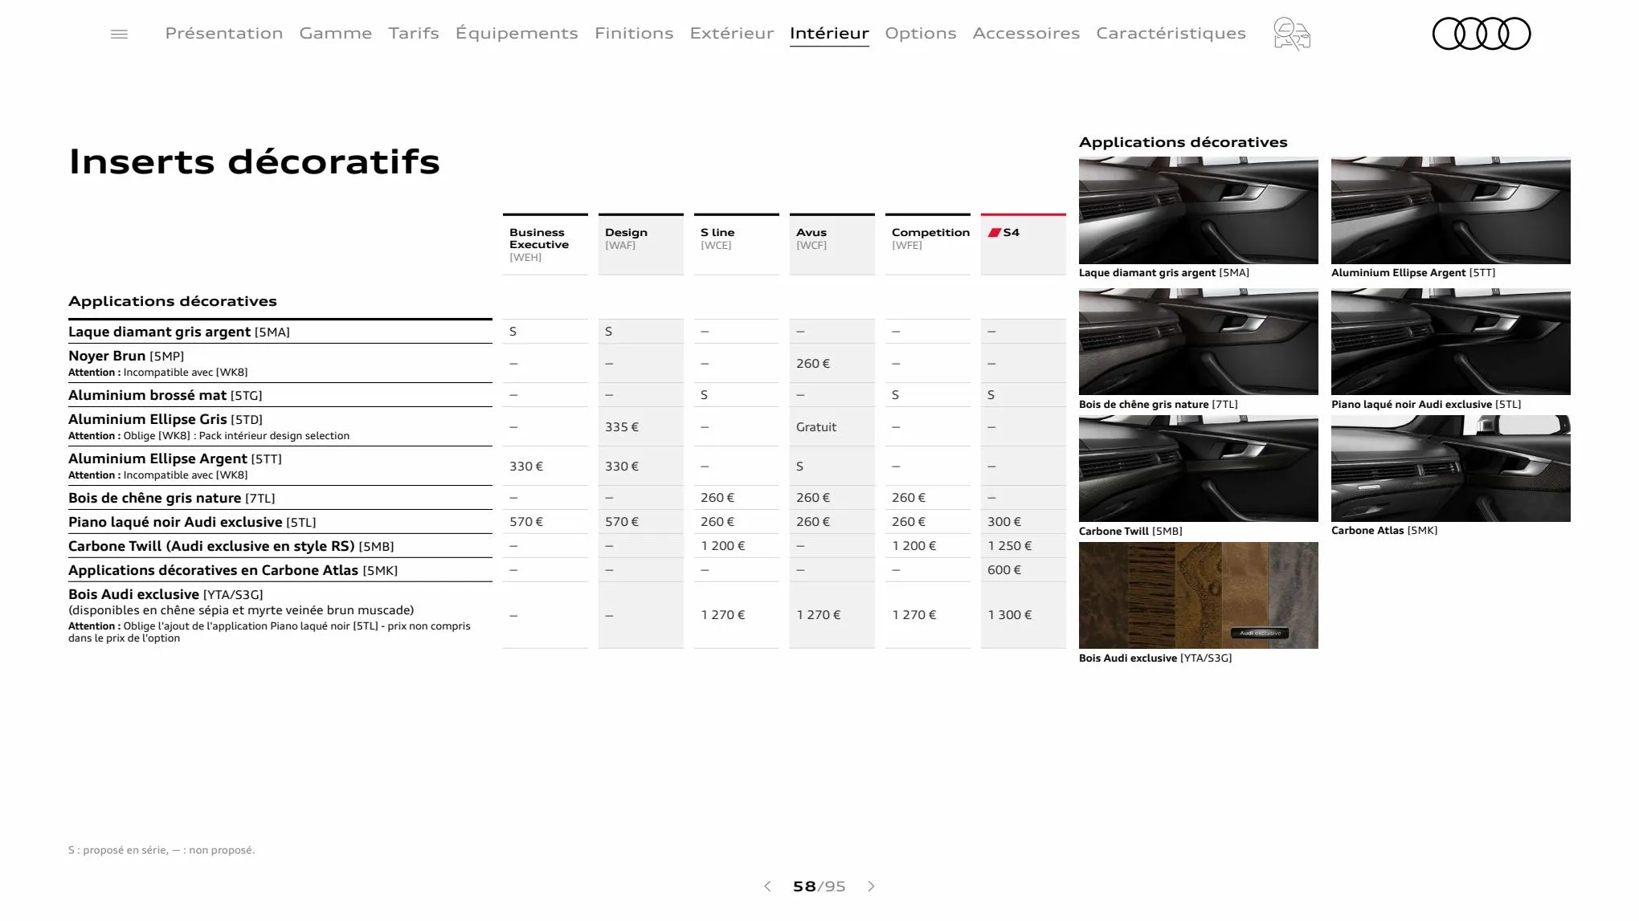Click the Avus [WCF] column header
The width and height of the screenshot is (1639, 921).
(832, 244)
